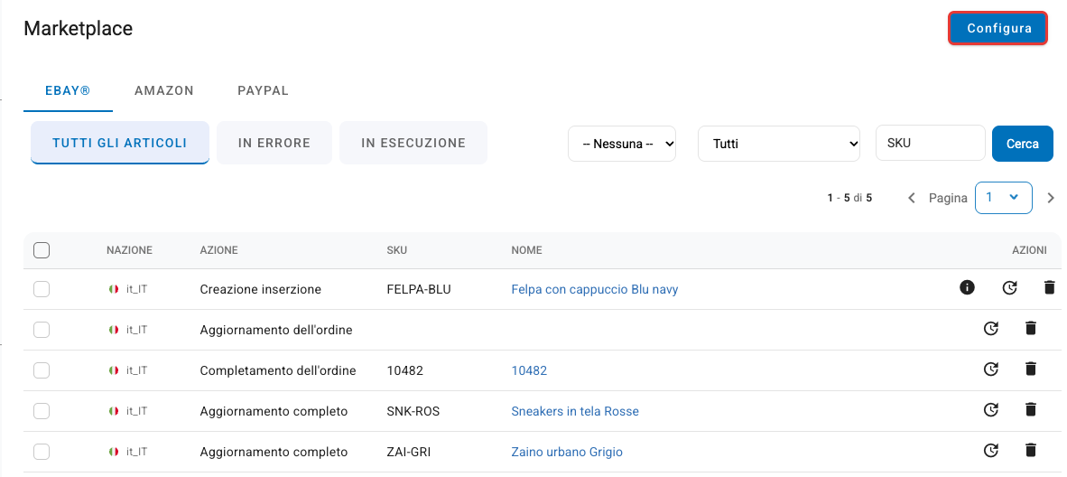Check the ZAI-GRI row checkbox
The height and width of the screenshot is (477, 1067).
(x=42, y=451)
